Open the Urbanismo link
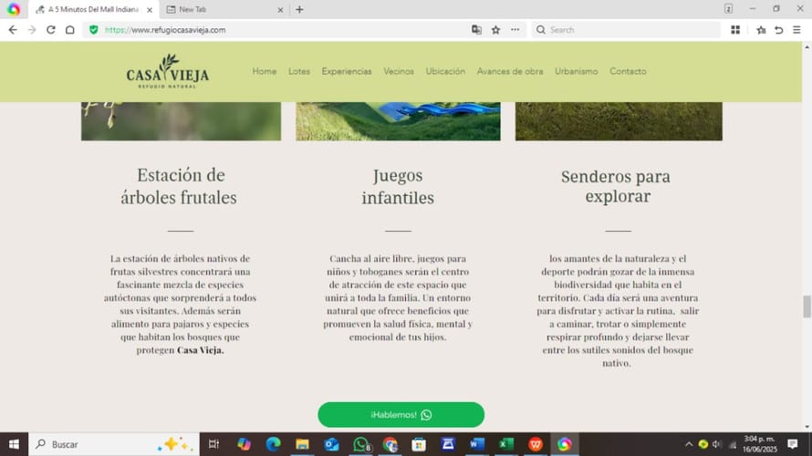 click(577, 71)
